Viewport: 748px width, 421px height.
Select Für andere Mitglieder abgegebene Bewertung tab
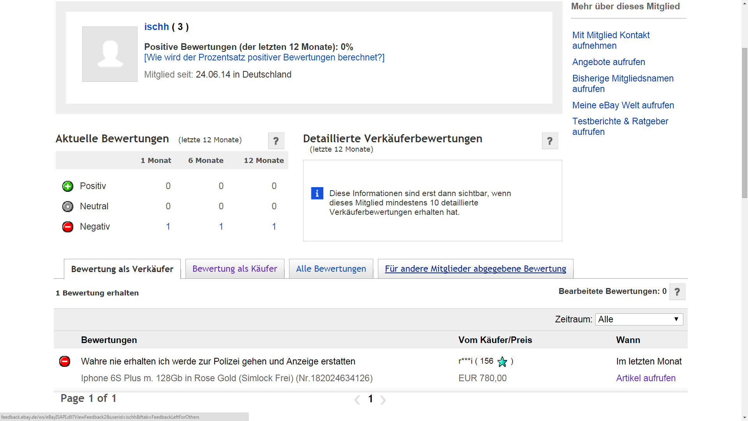point(475,269)
